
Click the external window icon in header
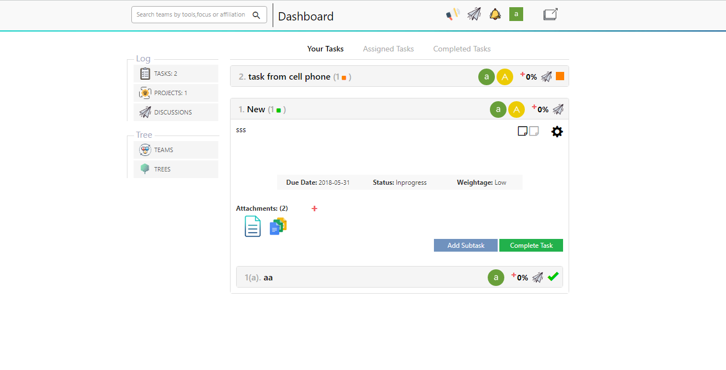(550, 14)
